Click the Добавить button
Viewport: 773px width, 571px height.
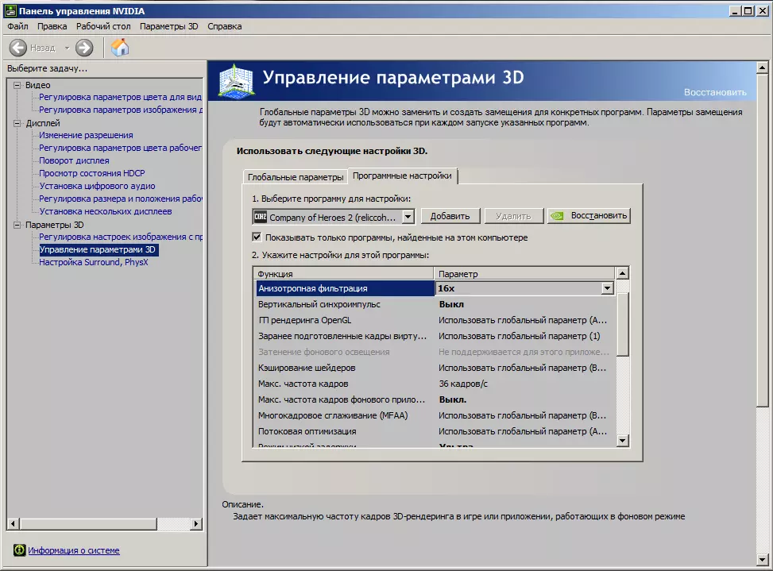click(450, 216)
